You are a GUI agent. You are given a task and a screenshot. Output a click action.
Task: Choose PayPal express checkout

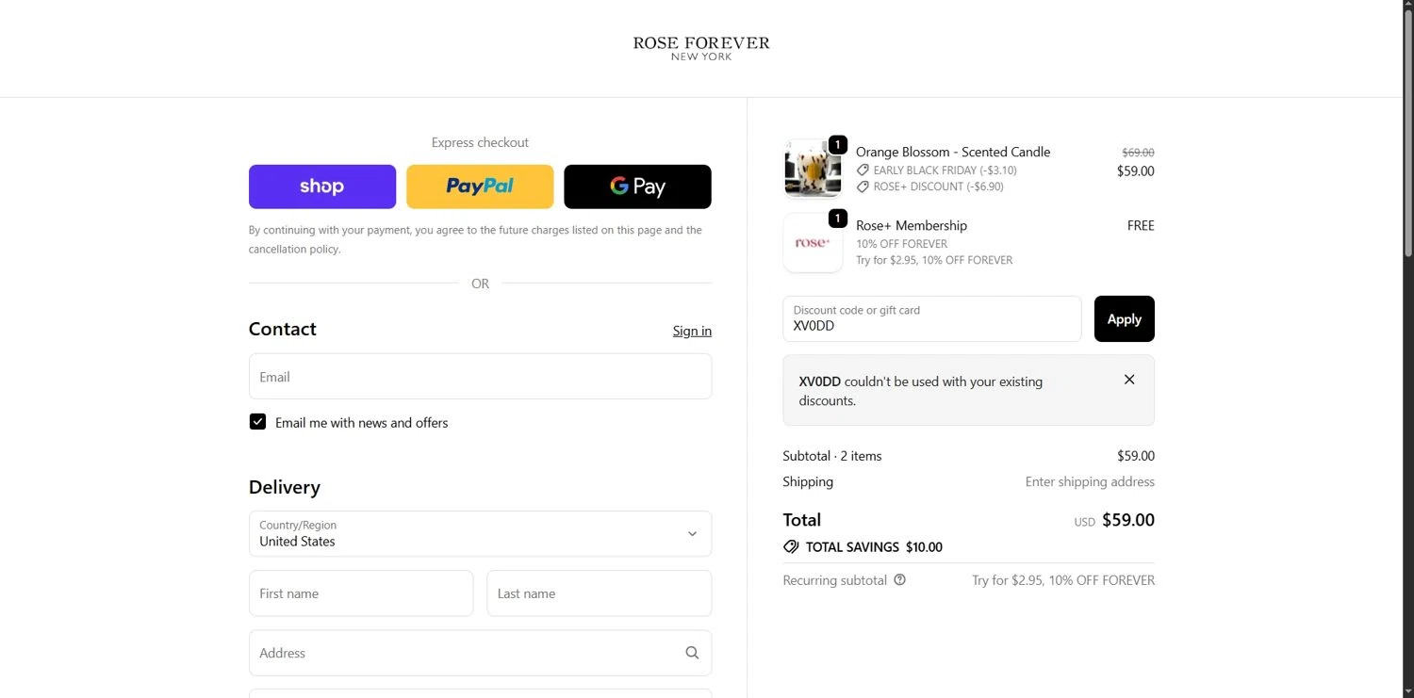coord(480,187)
